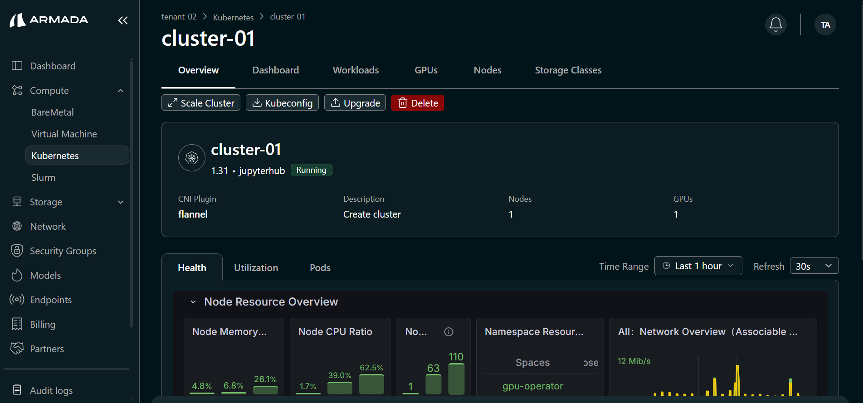Screen dimensions: 863x403
Task: Download Kubeconfig file
Action: tap(282, 103)
